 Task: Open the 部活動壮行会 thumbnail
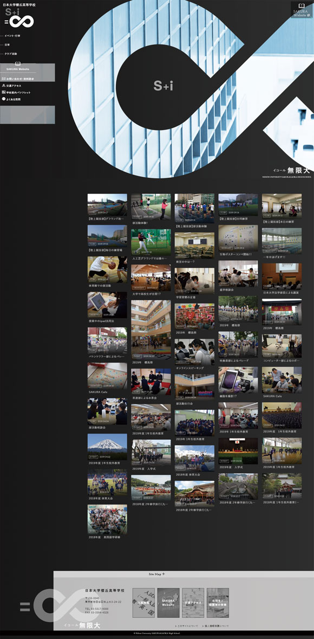194,387
